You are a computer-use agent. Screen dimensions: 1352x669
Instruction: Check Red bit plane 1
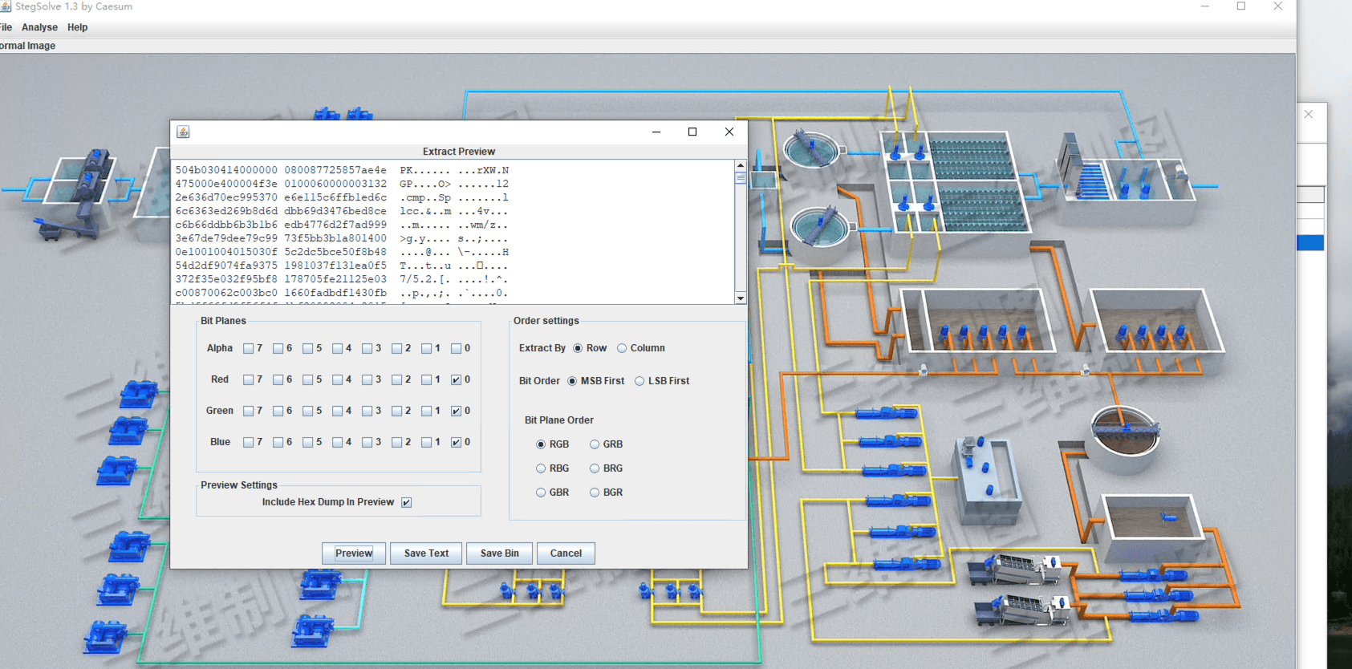(x=427, y=379)
